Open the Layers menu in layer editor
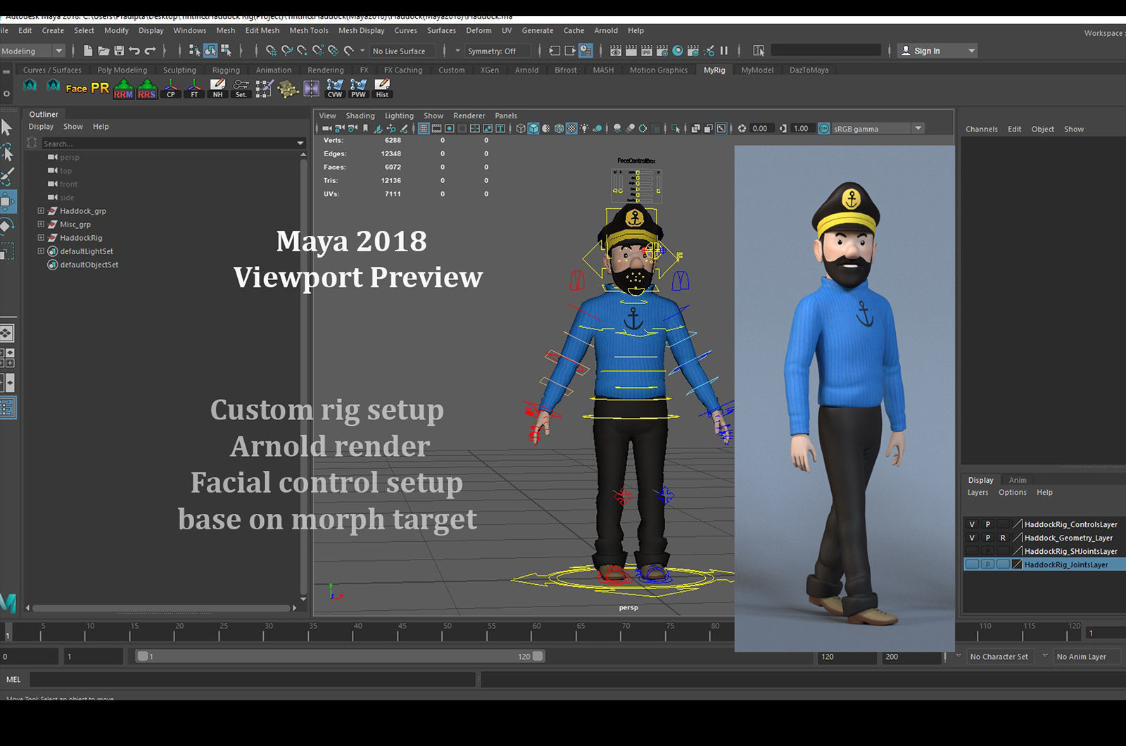 point(978,493)
